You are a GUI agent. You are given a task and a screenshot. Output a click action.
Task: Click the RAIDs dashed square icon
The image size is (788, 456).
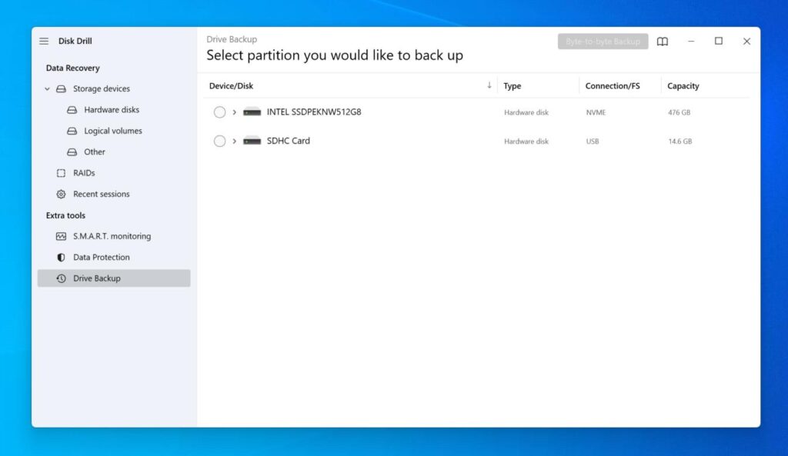click(61, 173)
